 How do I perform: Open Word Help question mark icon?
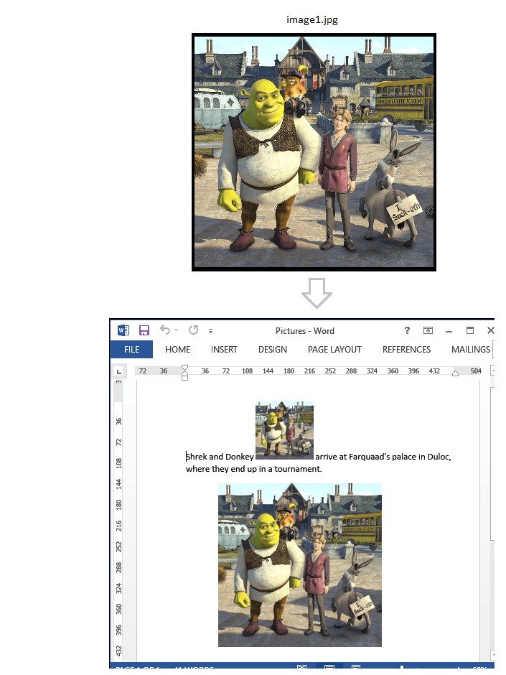click(408, 330)
